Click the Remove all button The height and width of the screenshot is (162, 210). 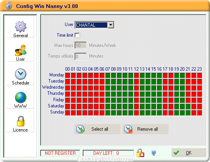pos(145,129)
